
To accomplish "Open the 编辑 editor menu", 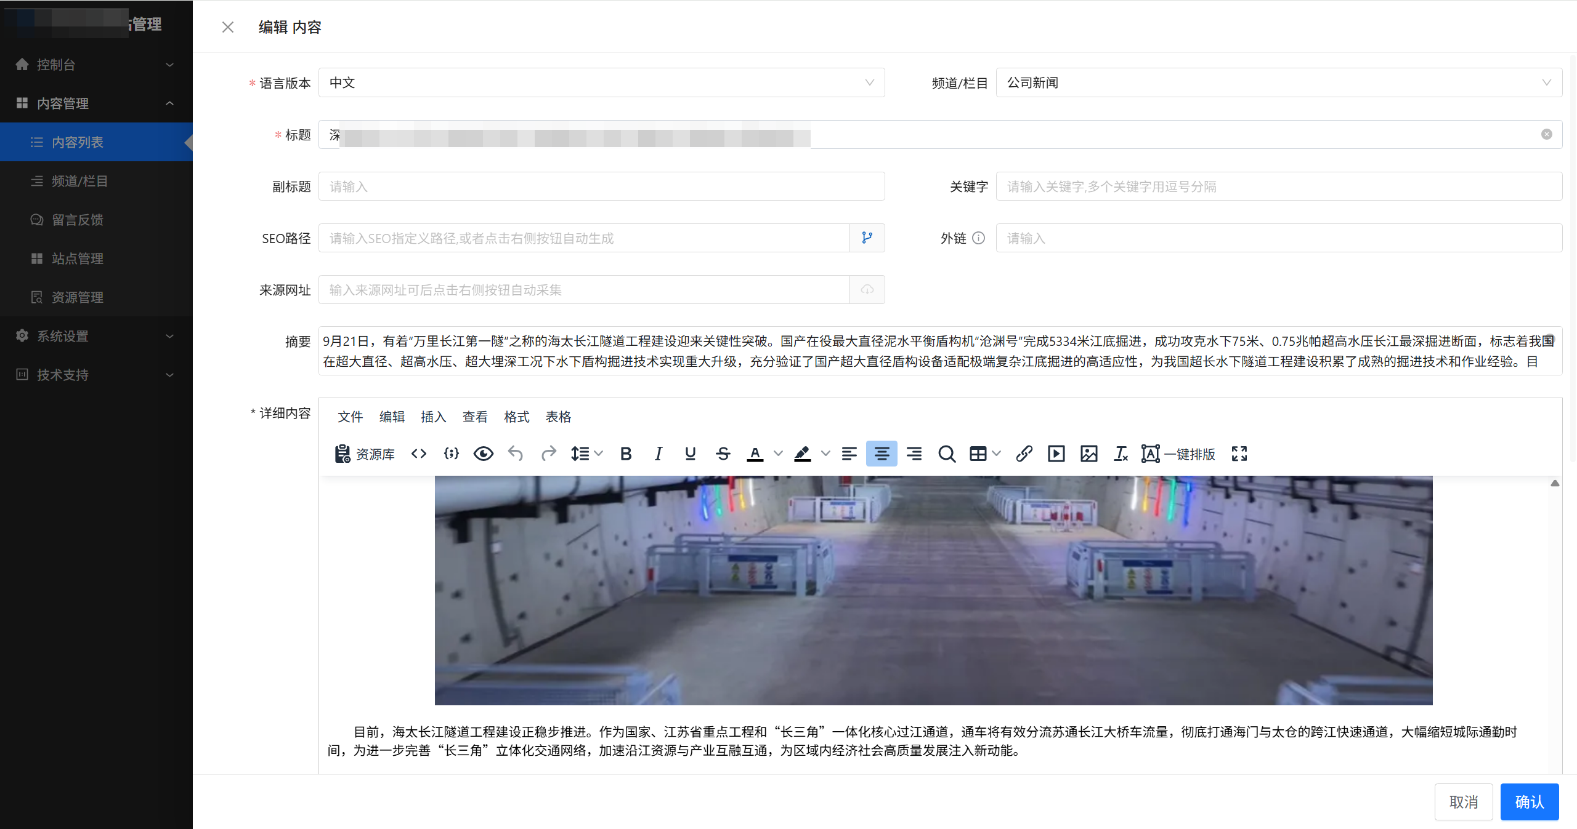I will tap(392, 417).
